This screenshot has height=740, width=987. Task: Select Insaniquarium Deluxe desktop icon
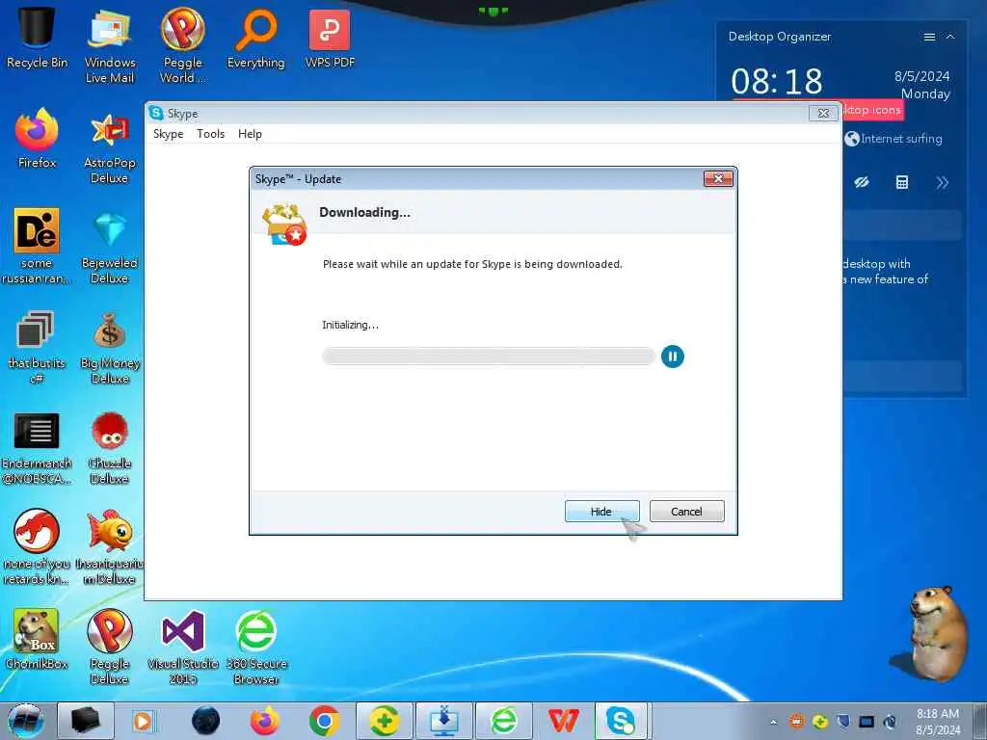[110, 546]
